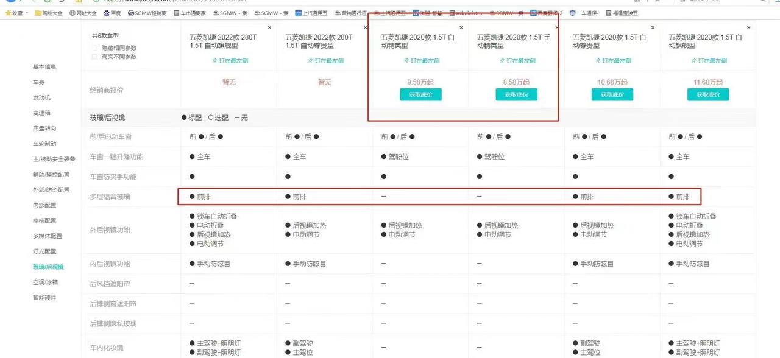Open 五菱凯捷 2022款 280T 自动旗舰型 title
Screen dimensions: 780x358
coord(223,41)
